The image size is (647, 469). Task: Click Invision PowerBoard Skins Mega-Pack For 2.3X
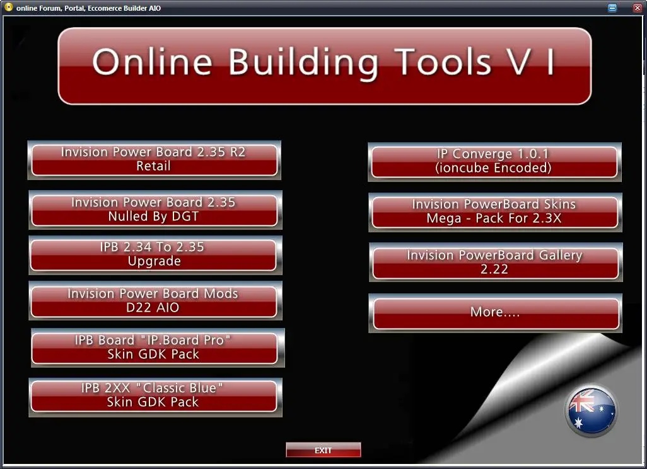(495, 212)
